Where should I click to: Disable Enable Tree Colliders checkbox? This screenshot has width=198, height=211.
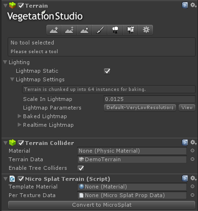pyautogui.click(x=81, y=168)
